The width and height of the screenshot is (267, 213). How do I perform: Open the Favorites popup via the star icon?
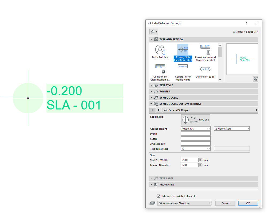(153, 32)
